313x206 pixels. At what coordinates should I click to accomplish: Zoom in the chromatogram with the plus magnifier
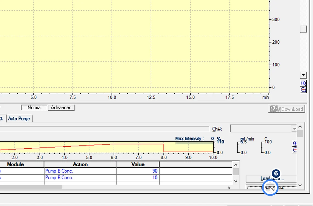303,83
